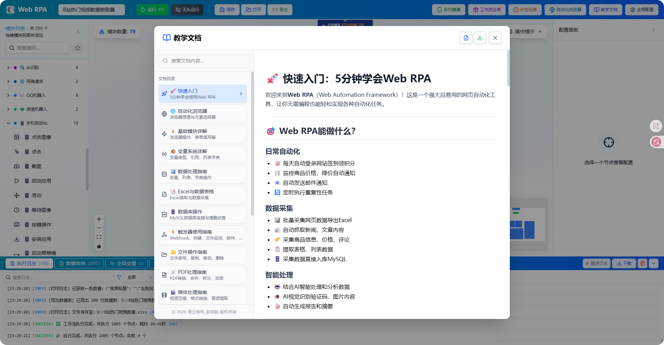Click the 滑动 move-arrows module icon
This screenshot has width=664, height=345.
16,195
